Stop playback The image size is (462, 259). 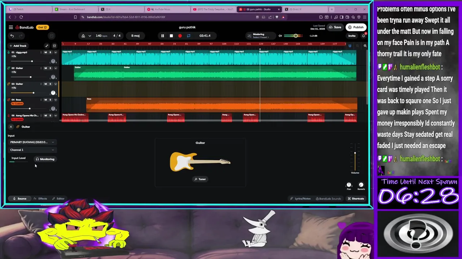coord(171,36)
